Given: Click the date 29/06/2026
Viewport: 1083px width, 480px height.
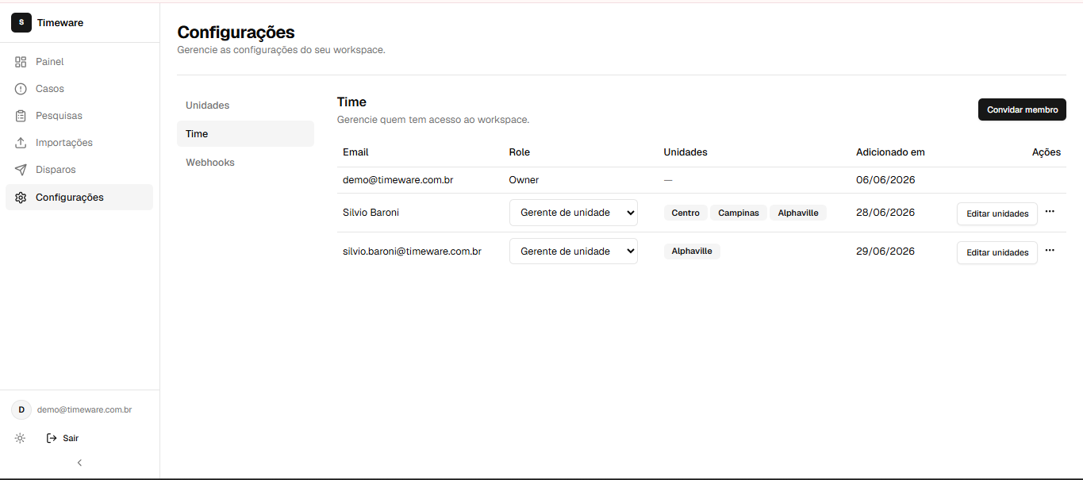Looking at the screenshot, I should (885, 252).
